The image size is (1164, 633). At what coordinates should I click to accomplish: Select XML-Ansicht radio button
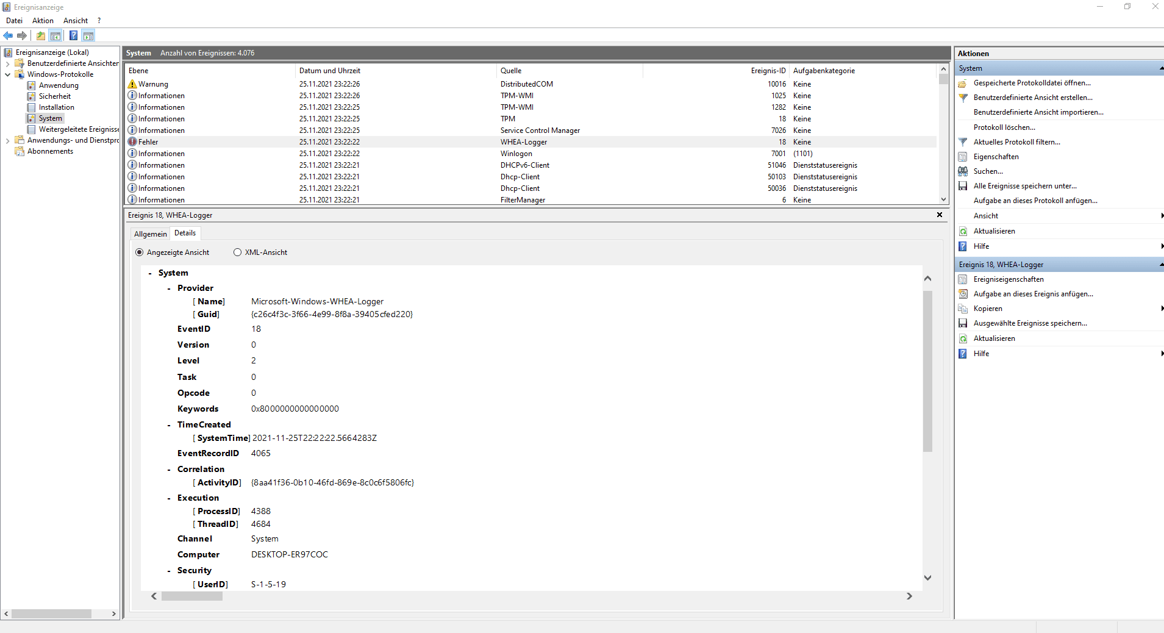coord(237,252)
